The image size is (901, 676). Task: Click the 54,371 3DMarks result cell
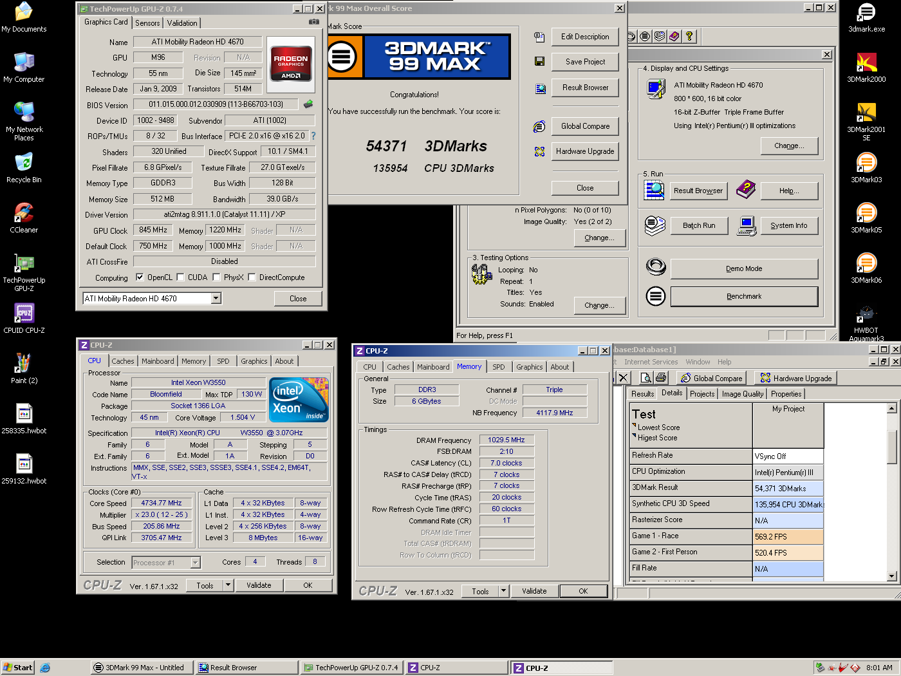tap(788, 489)
